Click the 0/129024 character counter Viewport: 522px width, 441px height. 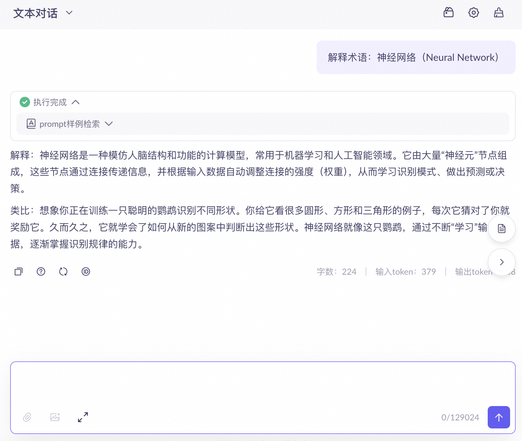point(460,417)
